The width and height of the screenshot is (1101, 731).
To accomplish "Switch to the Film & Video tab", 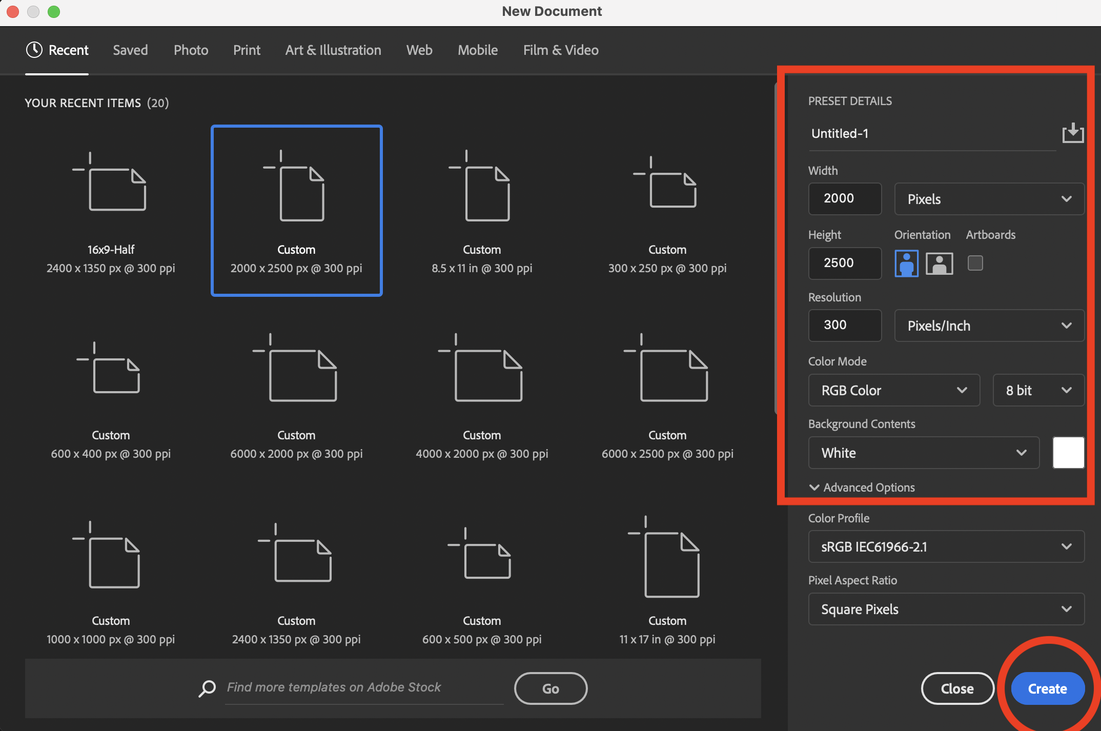I will tap(560, 50).
